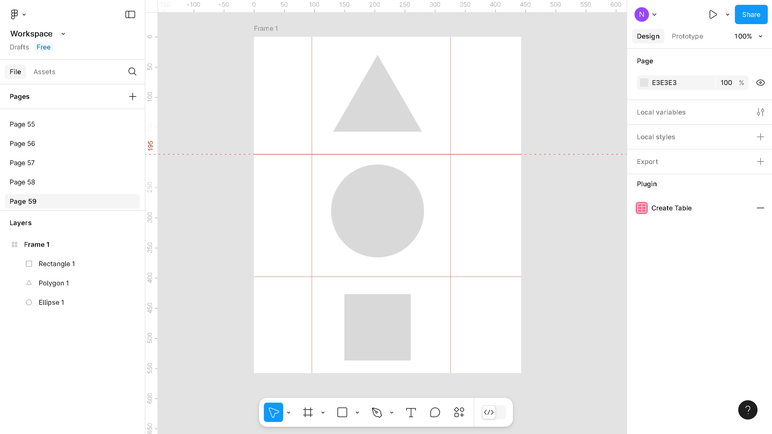Hide the page background color
Screen dimensions: 772x434
[760, 82]
